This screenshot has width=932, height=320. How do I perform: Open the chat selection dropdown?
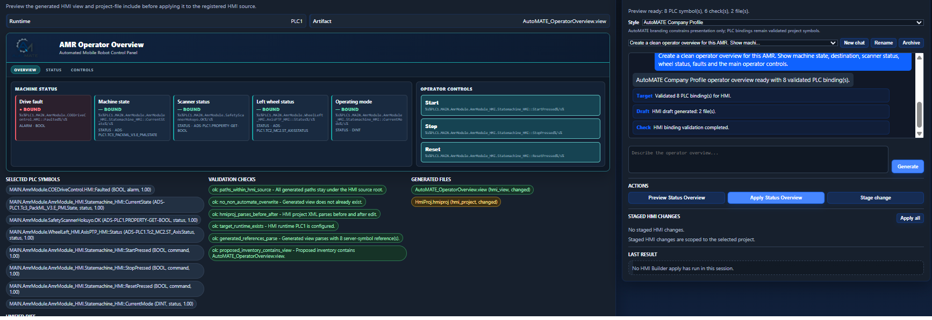click(x=733, y=43)
